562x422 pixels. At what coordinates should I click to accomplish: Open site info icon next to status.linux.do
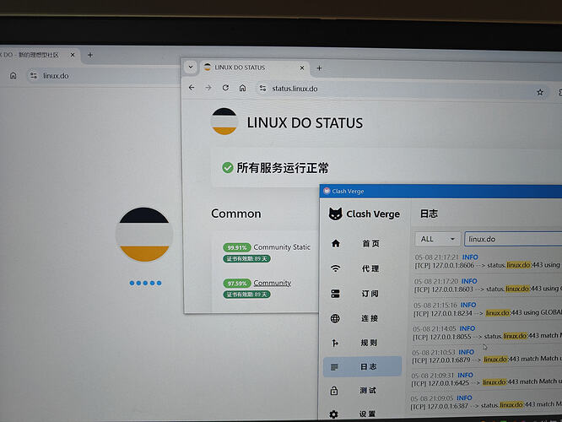[262, 89]
